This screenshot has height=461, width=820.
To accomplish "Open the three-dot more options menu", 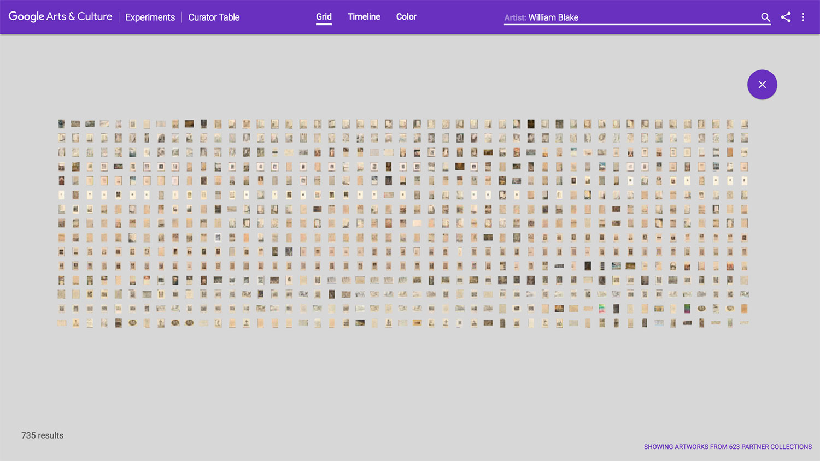I will pyautogui.click(x=803, y=17).
